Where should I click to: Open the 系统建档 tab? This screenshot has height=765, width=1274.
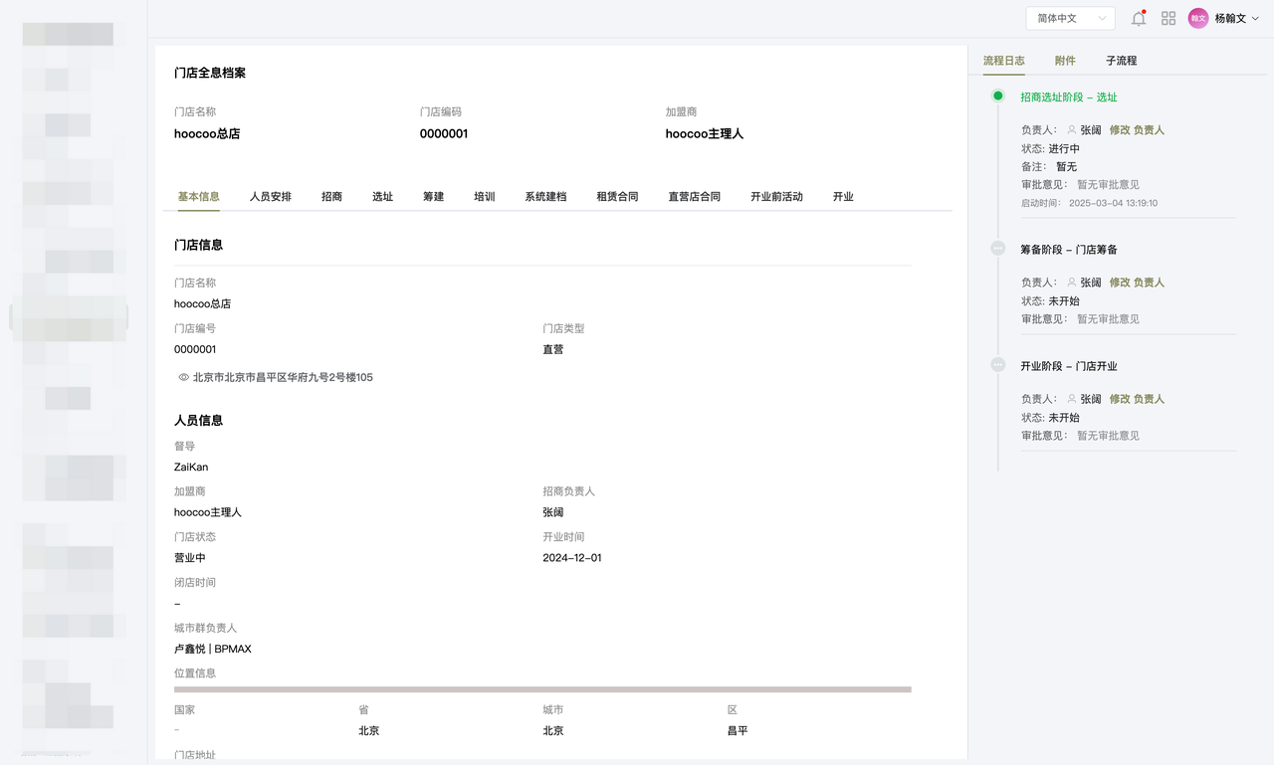[545, 197]
